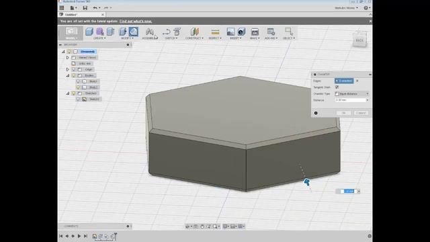
Task: Click the Insert image icon
Action: [x=230, y=32]
